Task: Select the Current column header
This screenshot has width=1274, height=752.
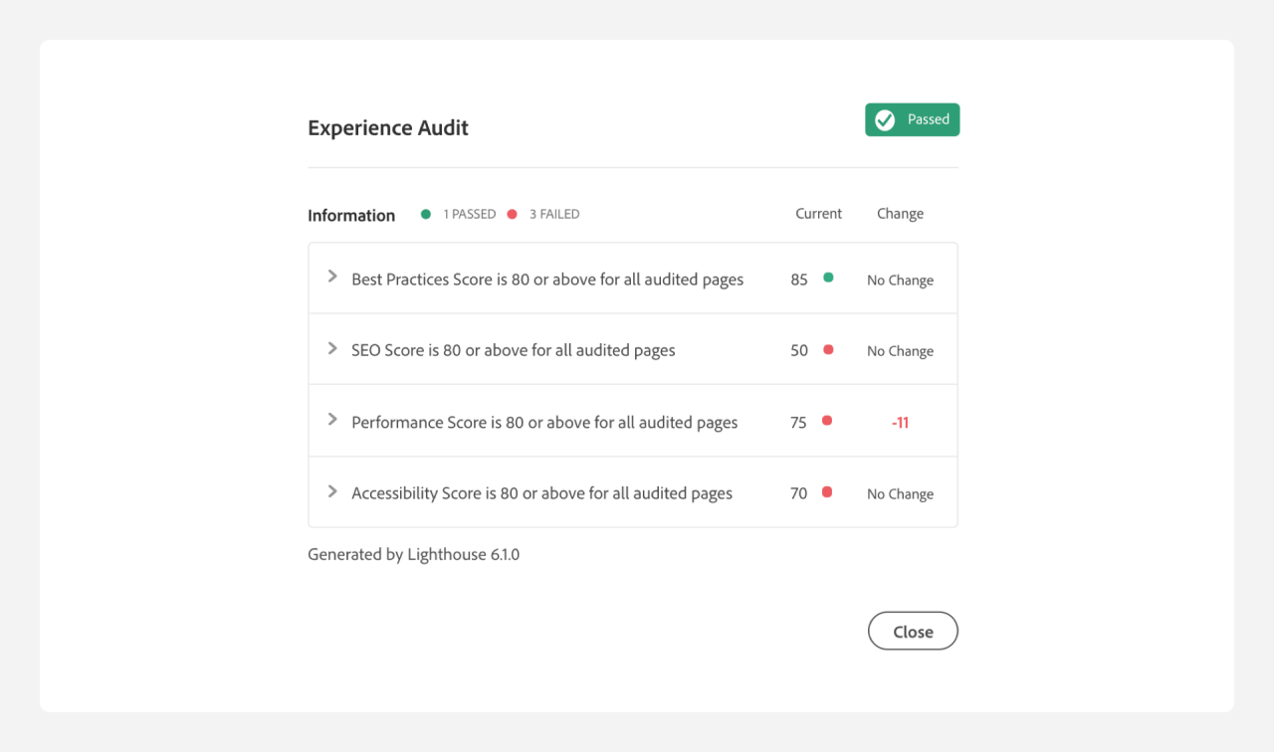Action: point(818,214)
